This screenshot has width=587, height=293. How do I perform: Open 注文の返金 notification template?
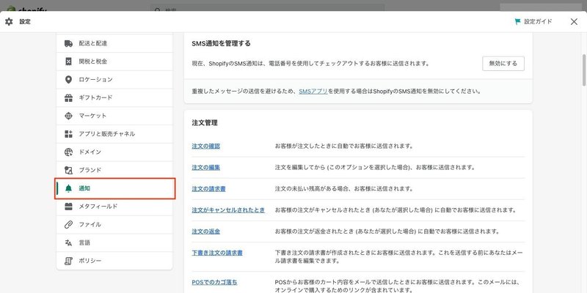[x=206, y=231]
